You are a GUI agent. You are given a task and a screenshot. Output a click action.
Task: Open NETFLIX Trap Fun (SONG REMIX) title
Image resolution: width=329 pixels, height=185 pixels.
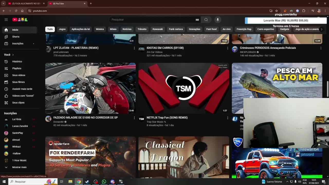[x=167, y=118]
